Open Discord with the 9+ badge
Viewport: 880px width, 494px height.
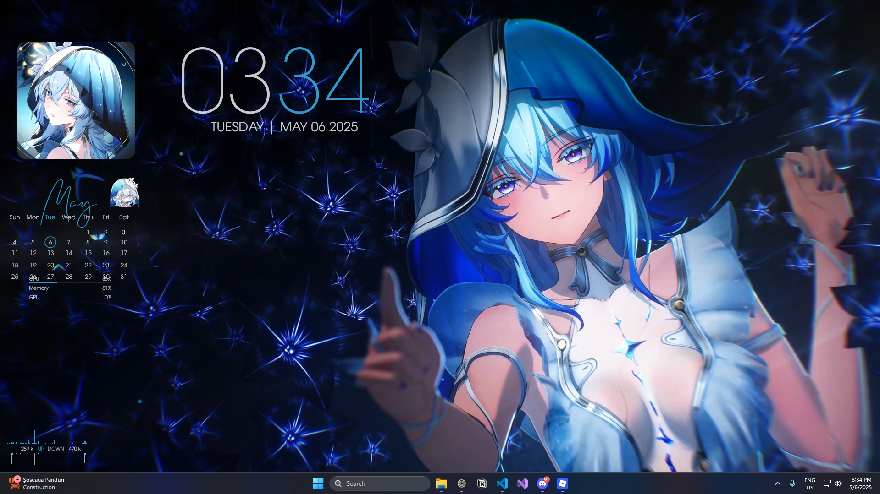coord(542,483)
